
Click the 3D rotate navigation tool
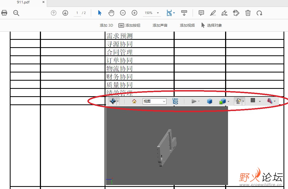pyautogui.click(x=113, y=101)
